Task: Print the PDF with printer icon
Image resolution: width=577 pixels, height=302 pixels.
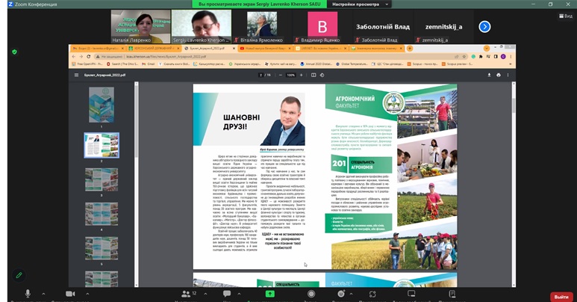Action: tap(499, 75)
